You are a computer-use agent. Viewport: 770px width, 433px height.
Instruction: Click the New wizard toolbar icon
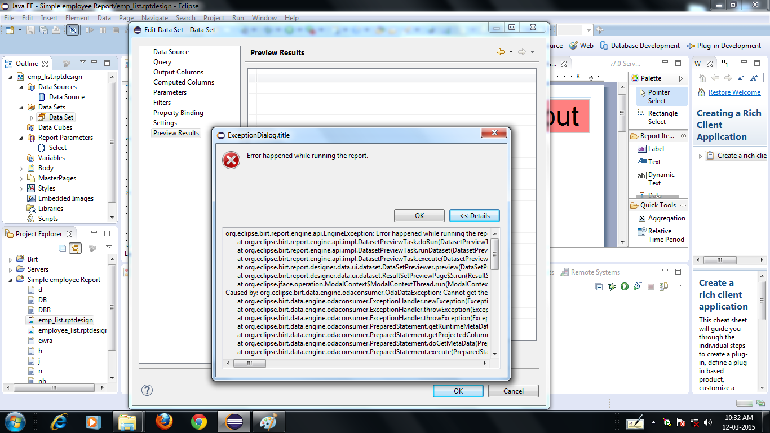click(x=10, y=30)
